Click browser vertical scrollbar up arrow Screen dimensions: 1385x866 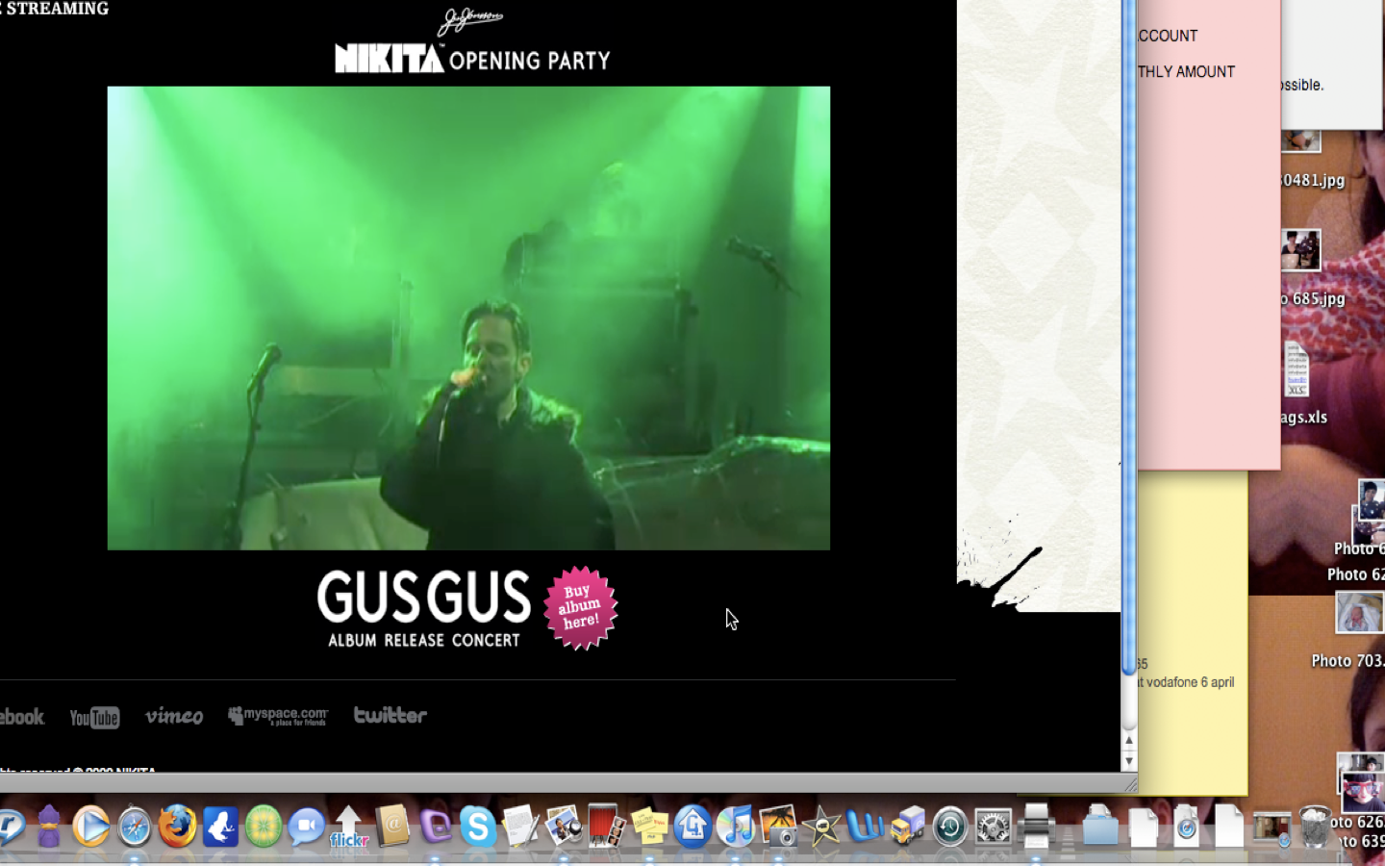point(1129,741)
